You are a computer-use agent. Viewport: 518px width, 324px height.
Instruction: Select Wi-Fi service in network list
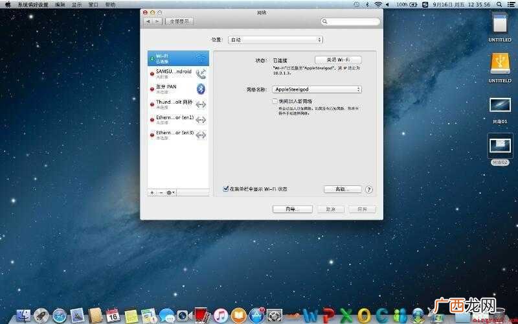(x=178, y=58)
